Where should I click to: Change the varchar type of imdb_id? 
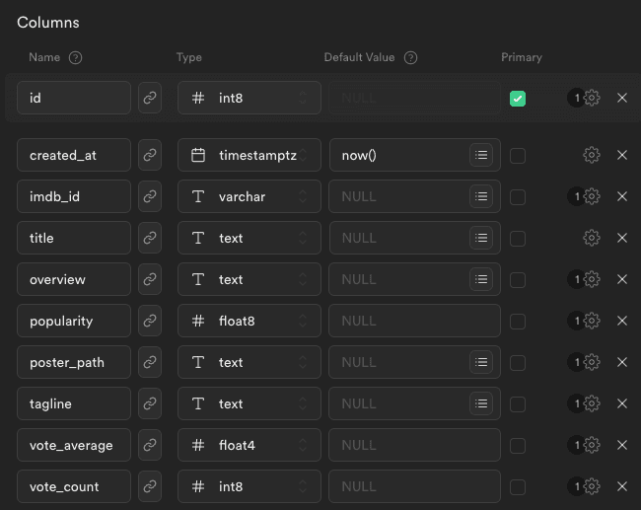pyautogui.click(x=249, y=196)
